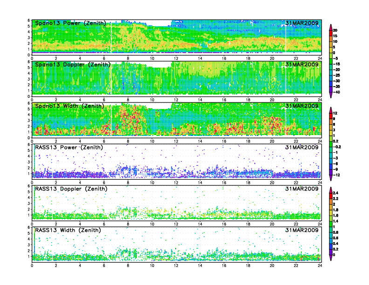Click the '-12' label on the middle colorbar
Viewport: 369px width, 285px height.
coord(336,175)
